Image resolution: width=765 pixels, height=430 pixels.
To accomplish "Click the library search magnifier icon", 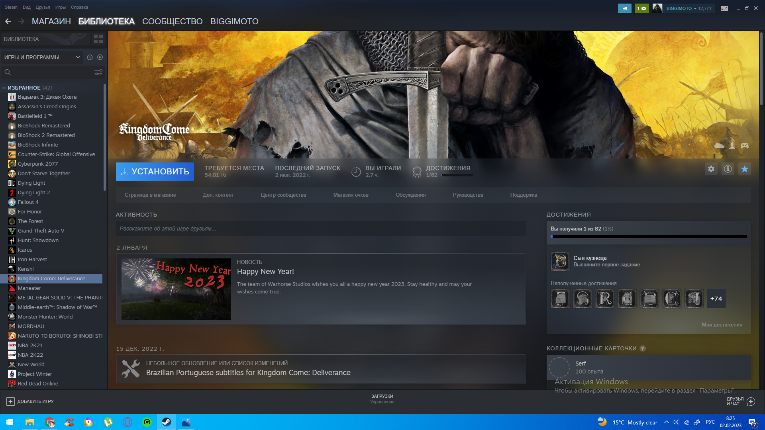I will (8, 72).
